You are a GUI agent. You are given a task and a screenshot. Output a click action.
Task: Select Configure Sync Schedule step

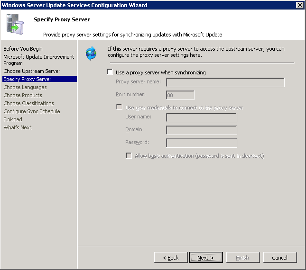coord(32,111)
